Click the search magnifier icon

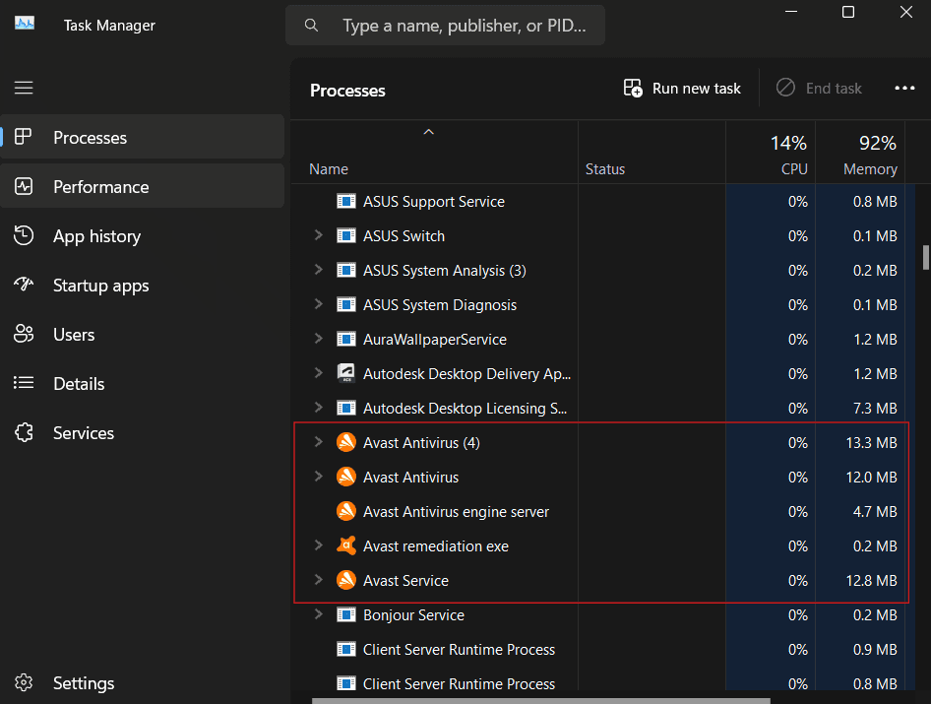(311, 25)
